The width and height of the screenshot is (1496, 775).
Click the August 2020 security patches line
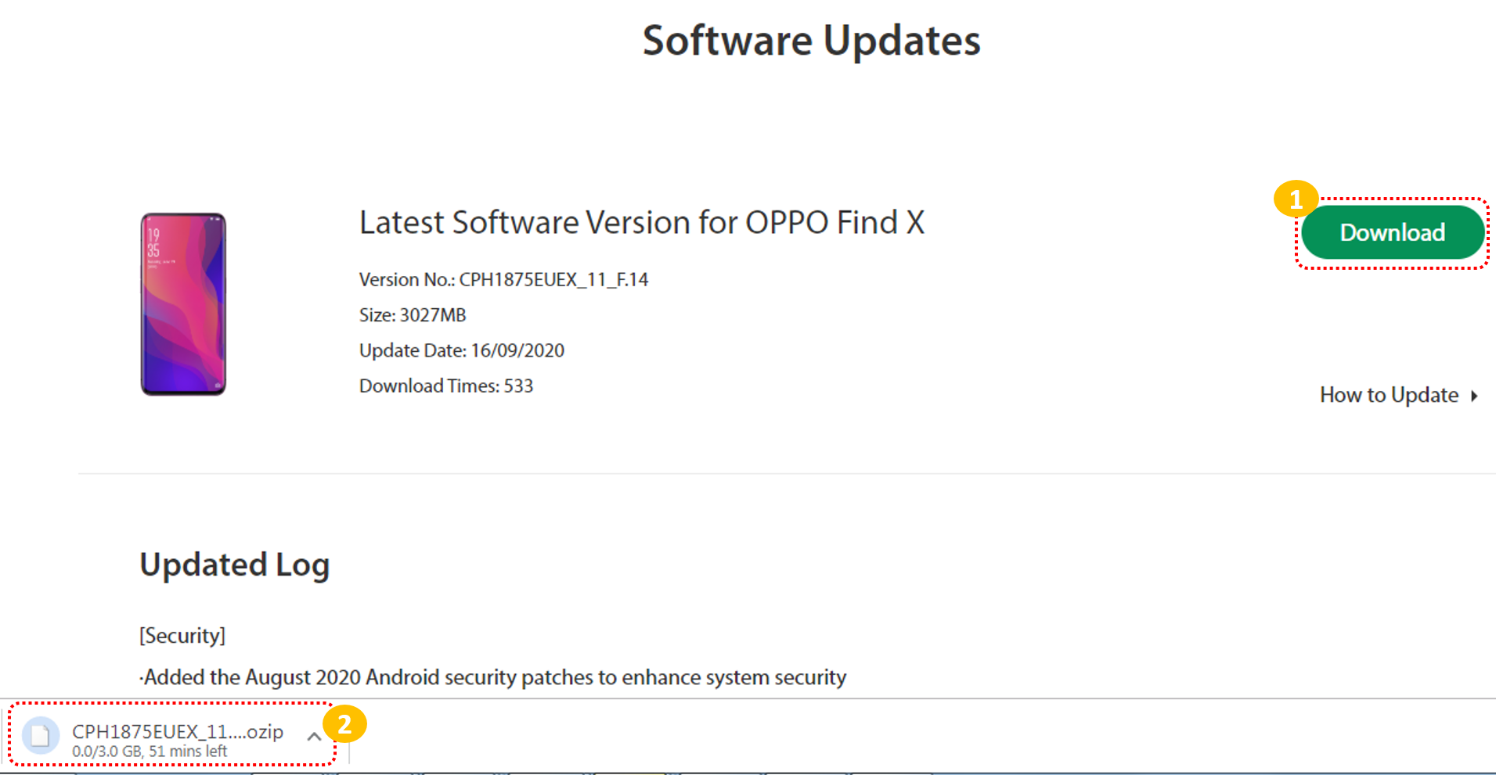click(x=493, y=677)
